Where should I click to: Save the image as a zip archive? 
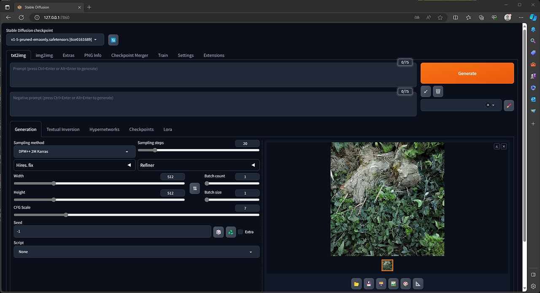tap(381, 283)
